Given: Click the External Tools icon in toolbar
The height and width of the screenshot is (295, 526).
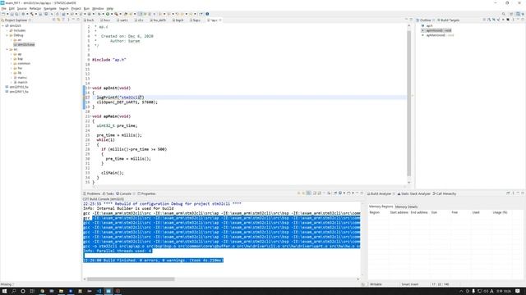Looking at the screenshot, I should point(116,14).
